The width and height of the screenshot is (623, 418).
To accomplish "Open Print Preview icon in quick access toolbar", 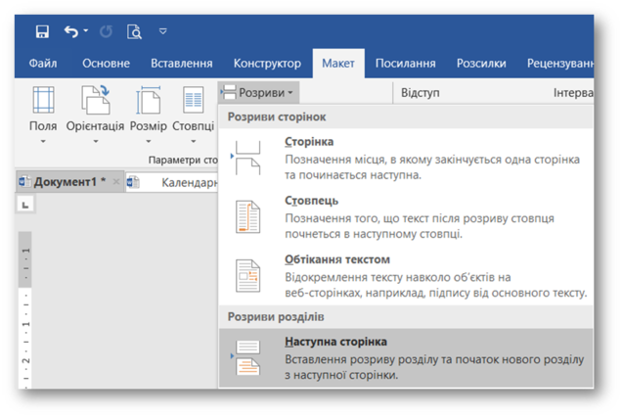I will [134, 31].
